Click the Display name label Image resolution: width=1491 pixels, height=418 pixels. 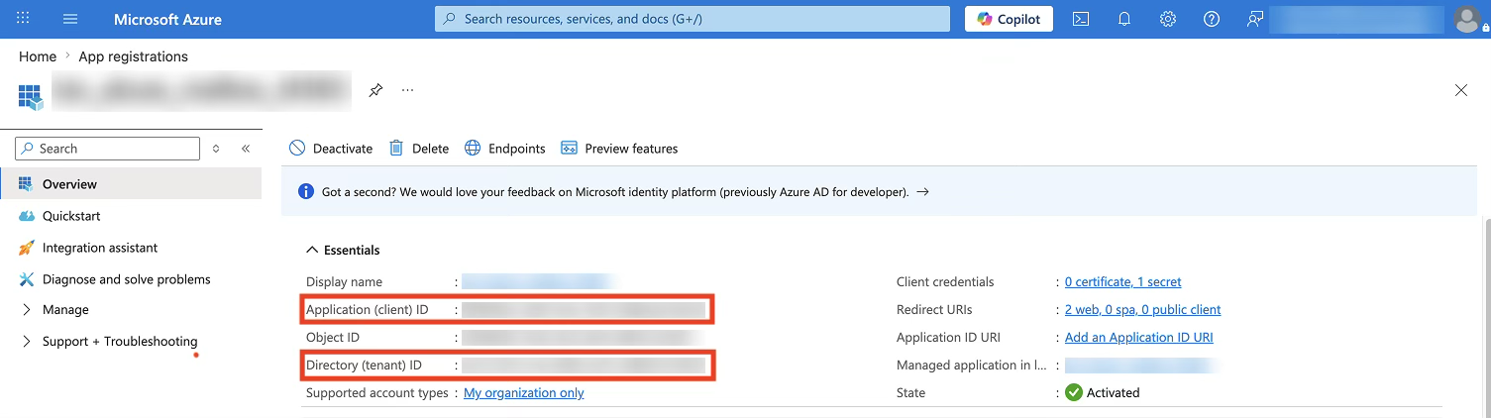(344, 282)
